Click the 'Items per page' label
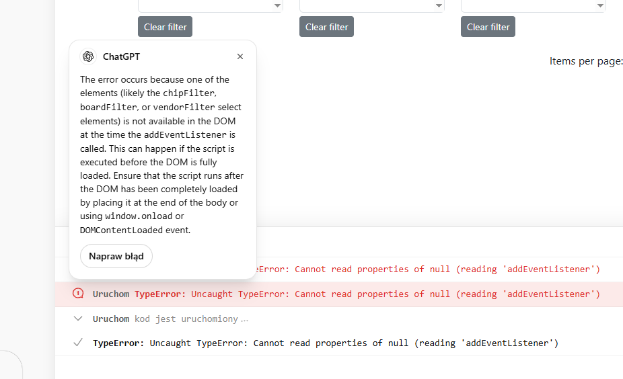The height and width of the screenshot is (379, 623). (x=586, y=61)
